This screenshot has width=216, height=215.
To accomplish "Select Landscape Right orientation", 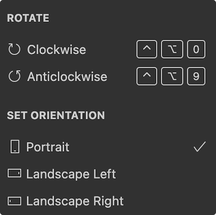I will (x=108, y=201).
